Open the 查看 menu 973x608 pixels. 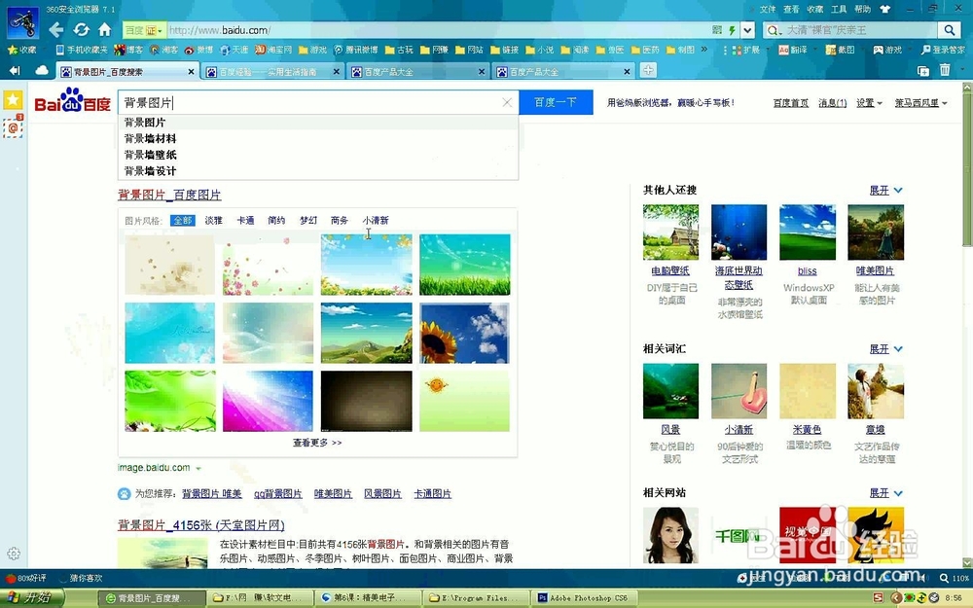791,10
